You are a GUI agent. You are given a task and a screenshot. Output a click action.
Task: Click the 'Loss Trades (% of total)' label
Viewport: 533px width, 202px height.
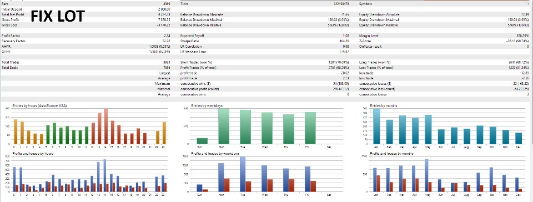click(x=376, y=68)
